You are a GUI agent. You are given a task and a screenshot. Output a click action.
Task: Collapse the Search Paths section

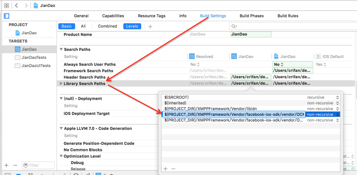click(x=61, y=49)
